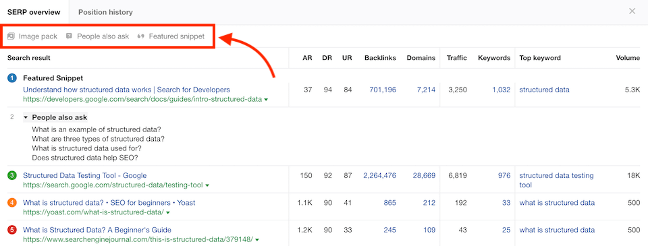Click the Featured Snippet row heading
Image resolution: width=648 pixels, height=246 pixels.
coord(53,78)
